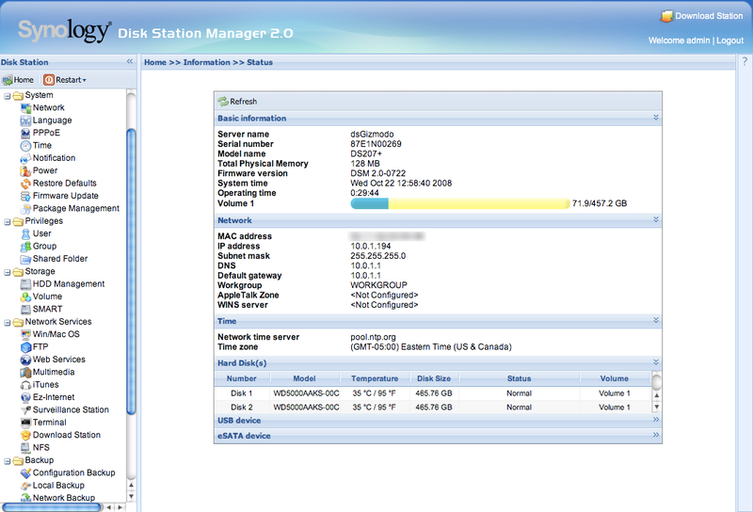Collapse the Time section chevron
The height and width of the screenshot is (512, 753).
coord(655,320)
